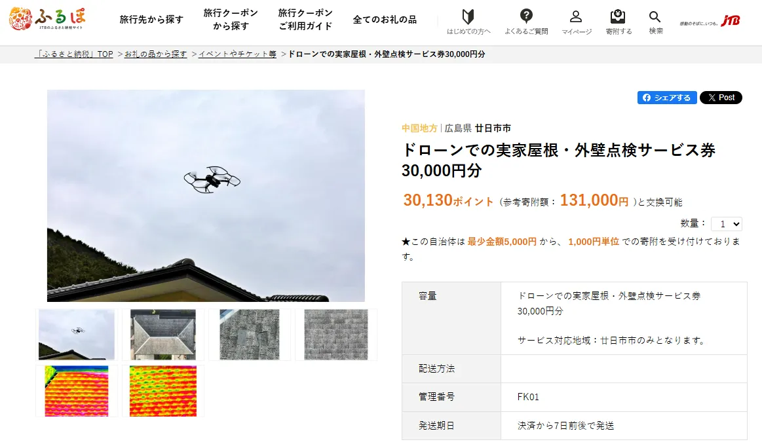
Task: Select the first thermal image thumbnail
Action: pos(77,391)
